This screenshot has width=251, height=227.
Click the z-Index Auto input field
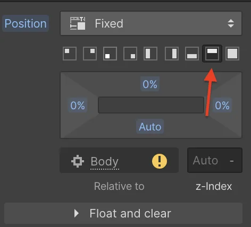[215, 160]
